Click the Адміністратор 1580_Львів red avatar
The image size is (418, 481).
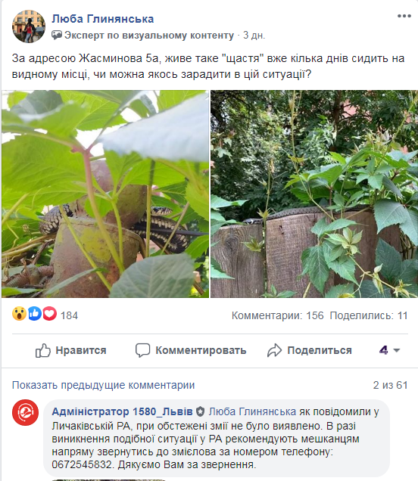[25, 412]
